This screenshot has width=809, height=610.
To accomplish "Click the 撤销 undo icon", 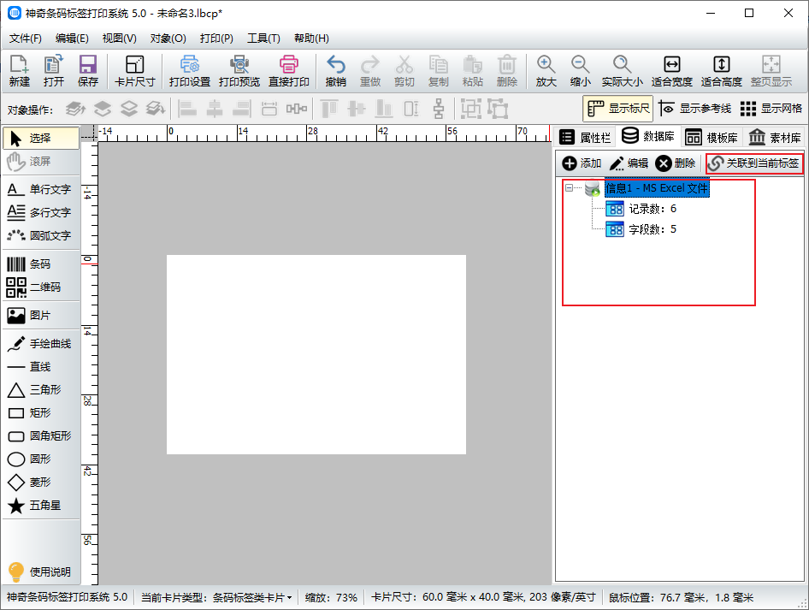I will [x=336, y=71].
